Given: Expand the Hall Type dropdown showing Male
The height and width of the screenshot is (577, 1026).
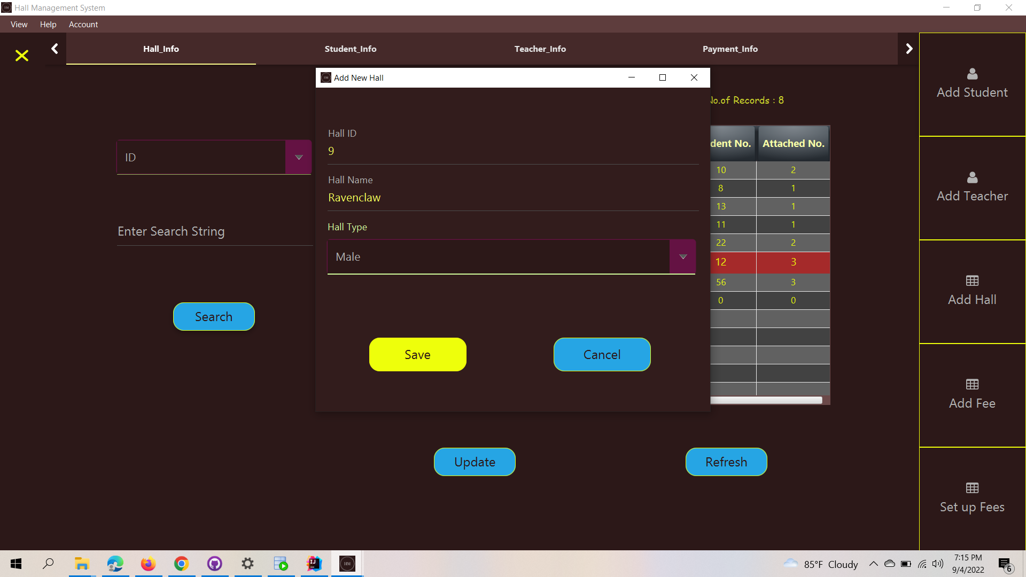Looking at the screenshot, I should [682, 256].
